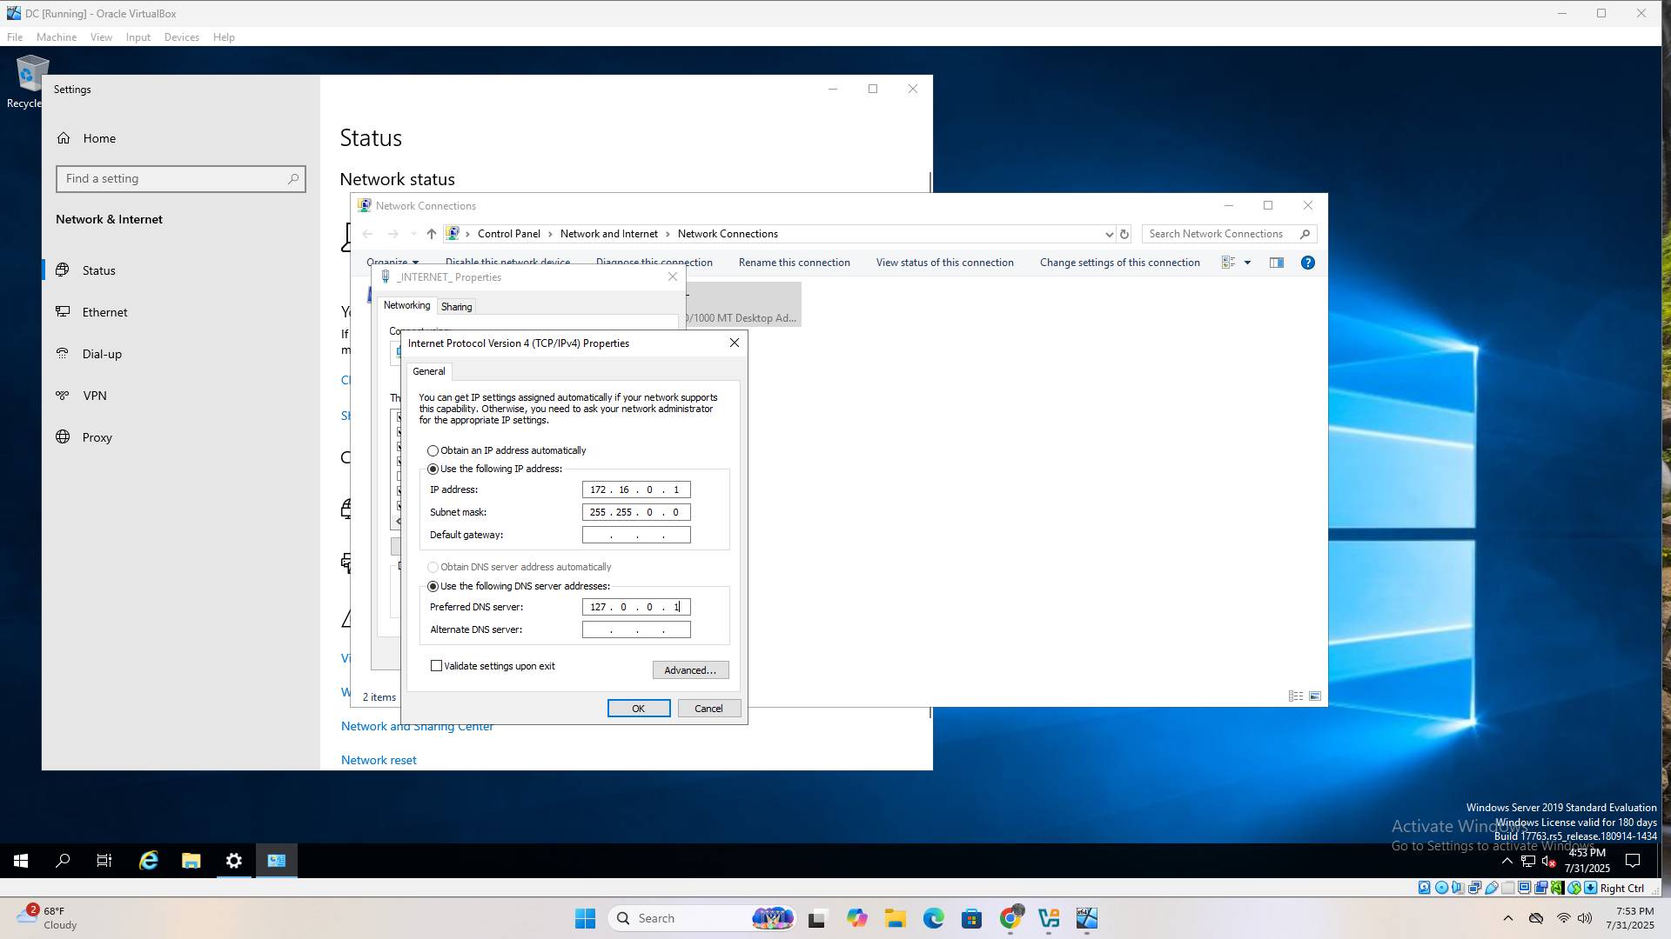This screenshot has height=939, width=1671.
Task: Click the Default gateway input field
Action: (636, 535)
